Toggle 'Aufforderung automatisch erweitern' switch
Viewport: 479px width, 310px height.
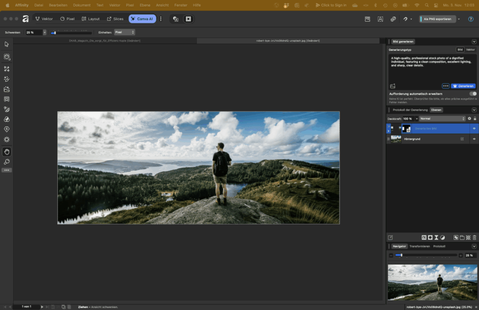click(472, 94)
